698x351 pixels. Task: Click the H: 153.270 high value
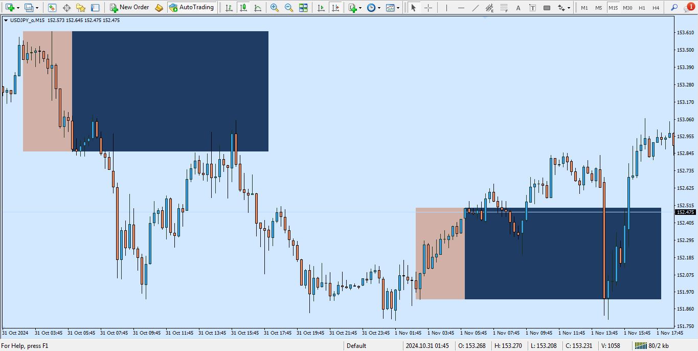(508, 346)
